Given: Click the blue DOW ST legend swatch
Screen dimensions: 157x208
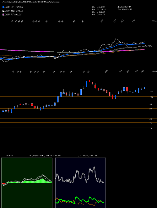Looking at the screenshot, I should 3,7.
